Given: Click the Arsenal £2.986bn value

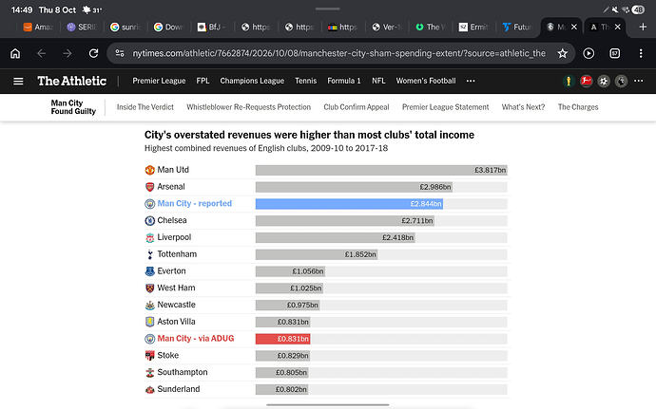Looking at the screenshot, I should [x=435, y=187].
